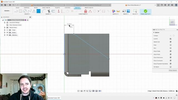The image size is (178, 100).
Task: Select the Offset tool in Modify
Action: point(53,11)
